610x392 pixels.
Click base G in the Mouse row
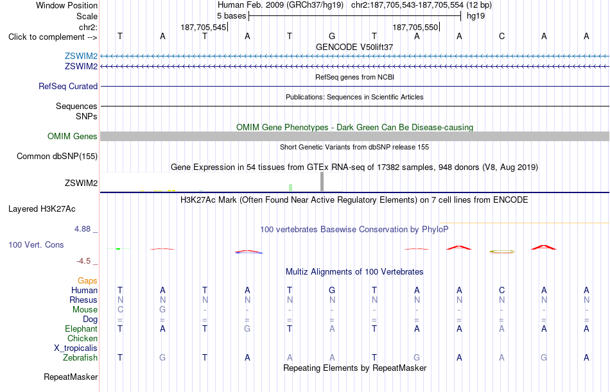[162, 309]
